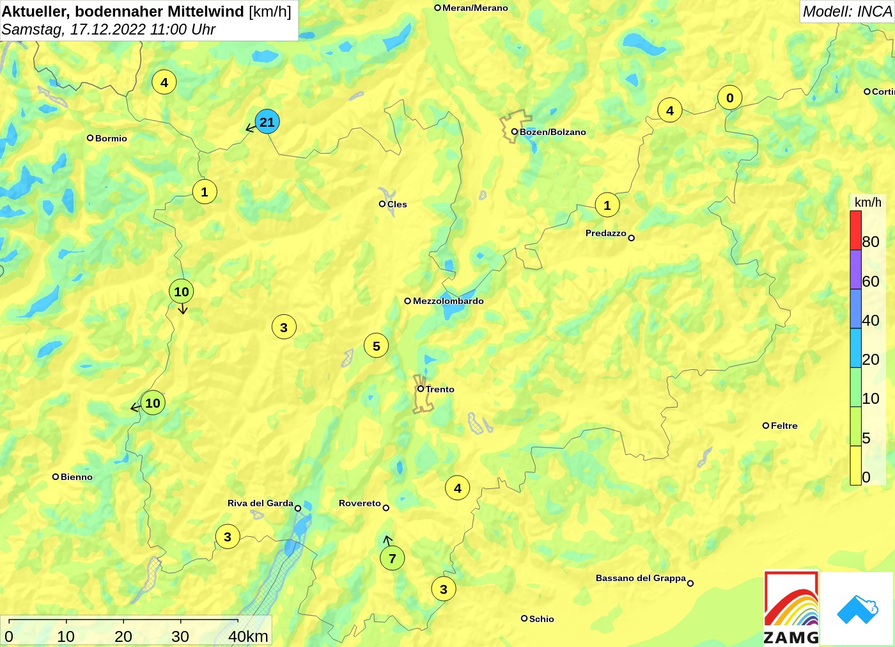Image resolution: width=895 pixels, height=647 pixels.
Task: Click the yellow 0 km/h legend swatch
Action: tap(855, 465)
